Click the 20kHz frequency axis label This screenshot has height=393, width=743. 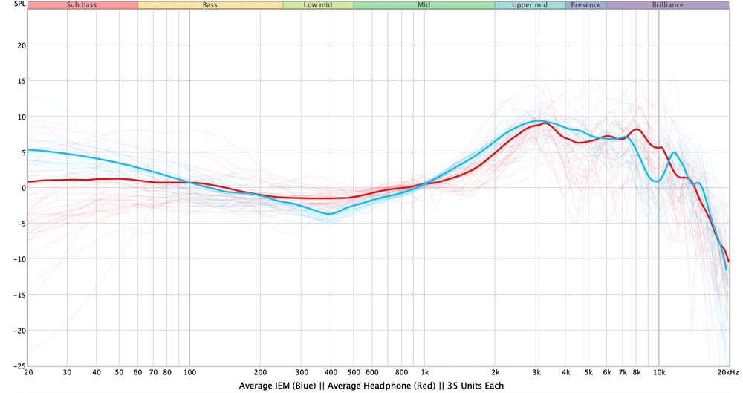[727, 371]
